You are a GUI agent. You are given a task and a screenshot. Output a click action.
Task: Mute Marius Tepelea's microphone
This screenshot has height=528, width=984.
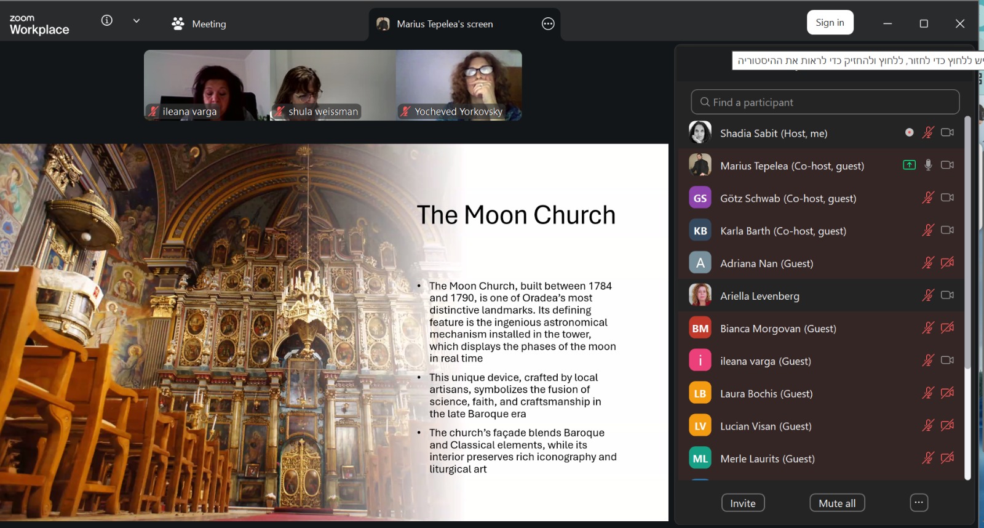(x=928, y=165)
